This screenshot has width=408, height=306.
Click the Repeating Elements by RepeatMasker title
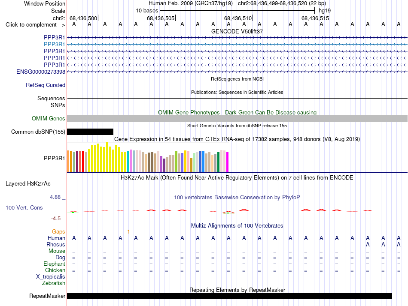coord(237,290)
